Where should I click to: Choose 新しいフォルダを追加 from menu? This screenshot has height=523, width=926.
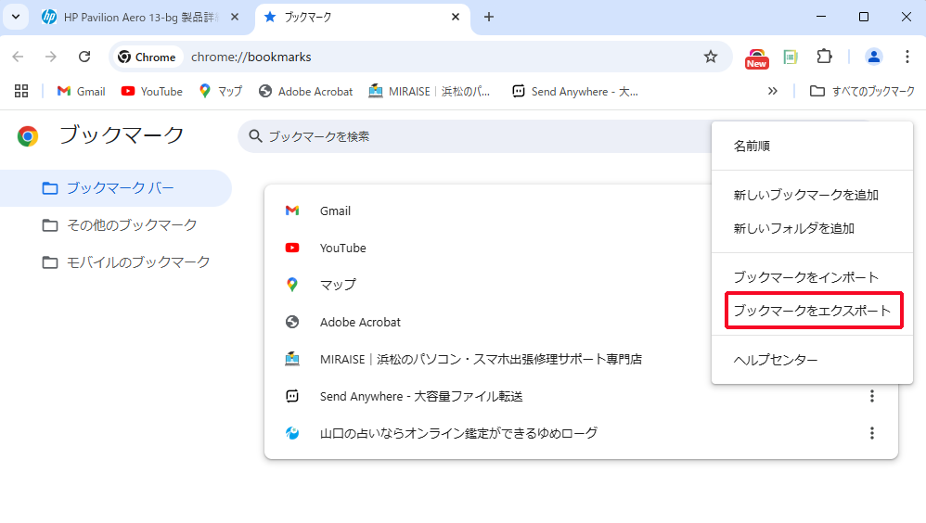tap(812, 228)
